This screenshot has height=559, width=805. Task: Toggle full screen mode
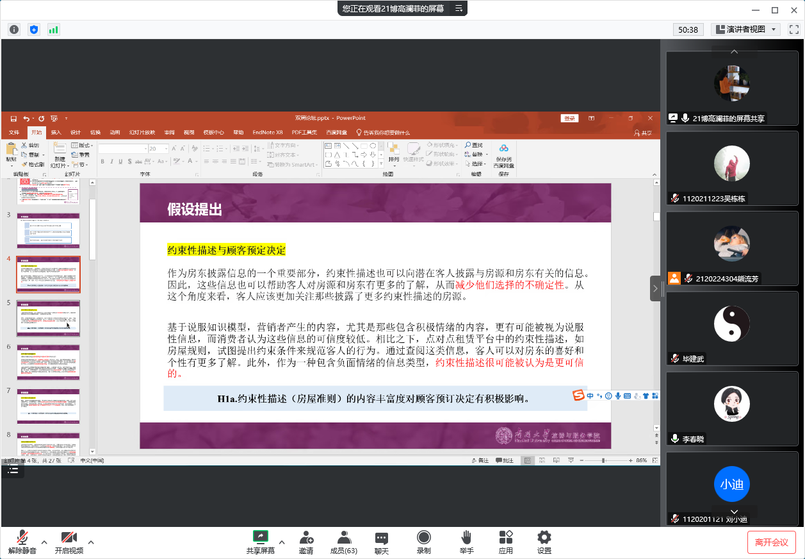[793, 29]
